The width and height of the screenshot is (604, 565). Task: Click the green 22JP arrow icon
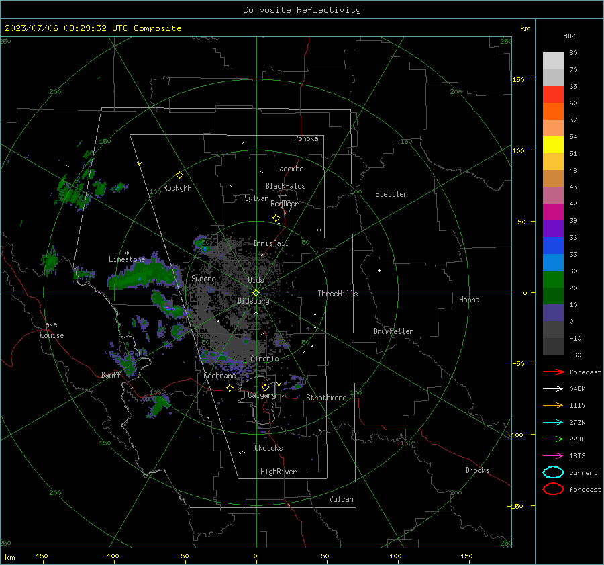[x=553, y=439]
